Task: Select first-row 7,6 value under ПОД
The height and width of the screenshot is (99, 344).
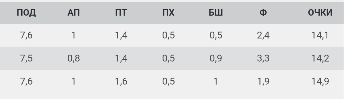Action: coord(26,36)
